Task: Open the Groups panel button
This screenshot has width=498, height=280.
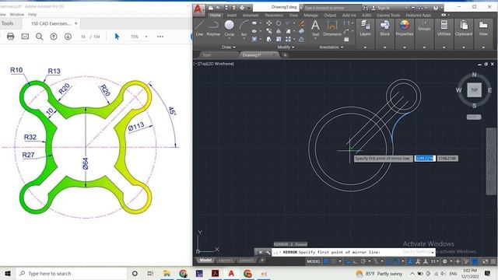Action: pyautogui.click(x=424, y=26)
